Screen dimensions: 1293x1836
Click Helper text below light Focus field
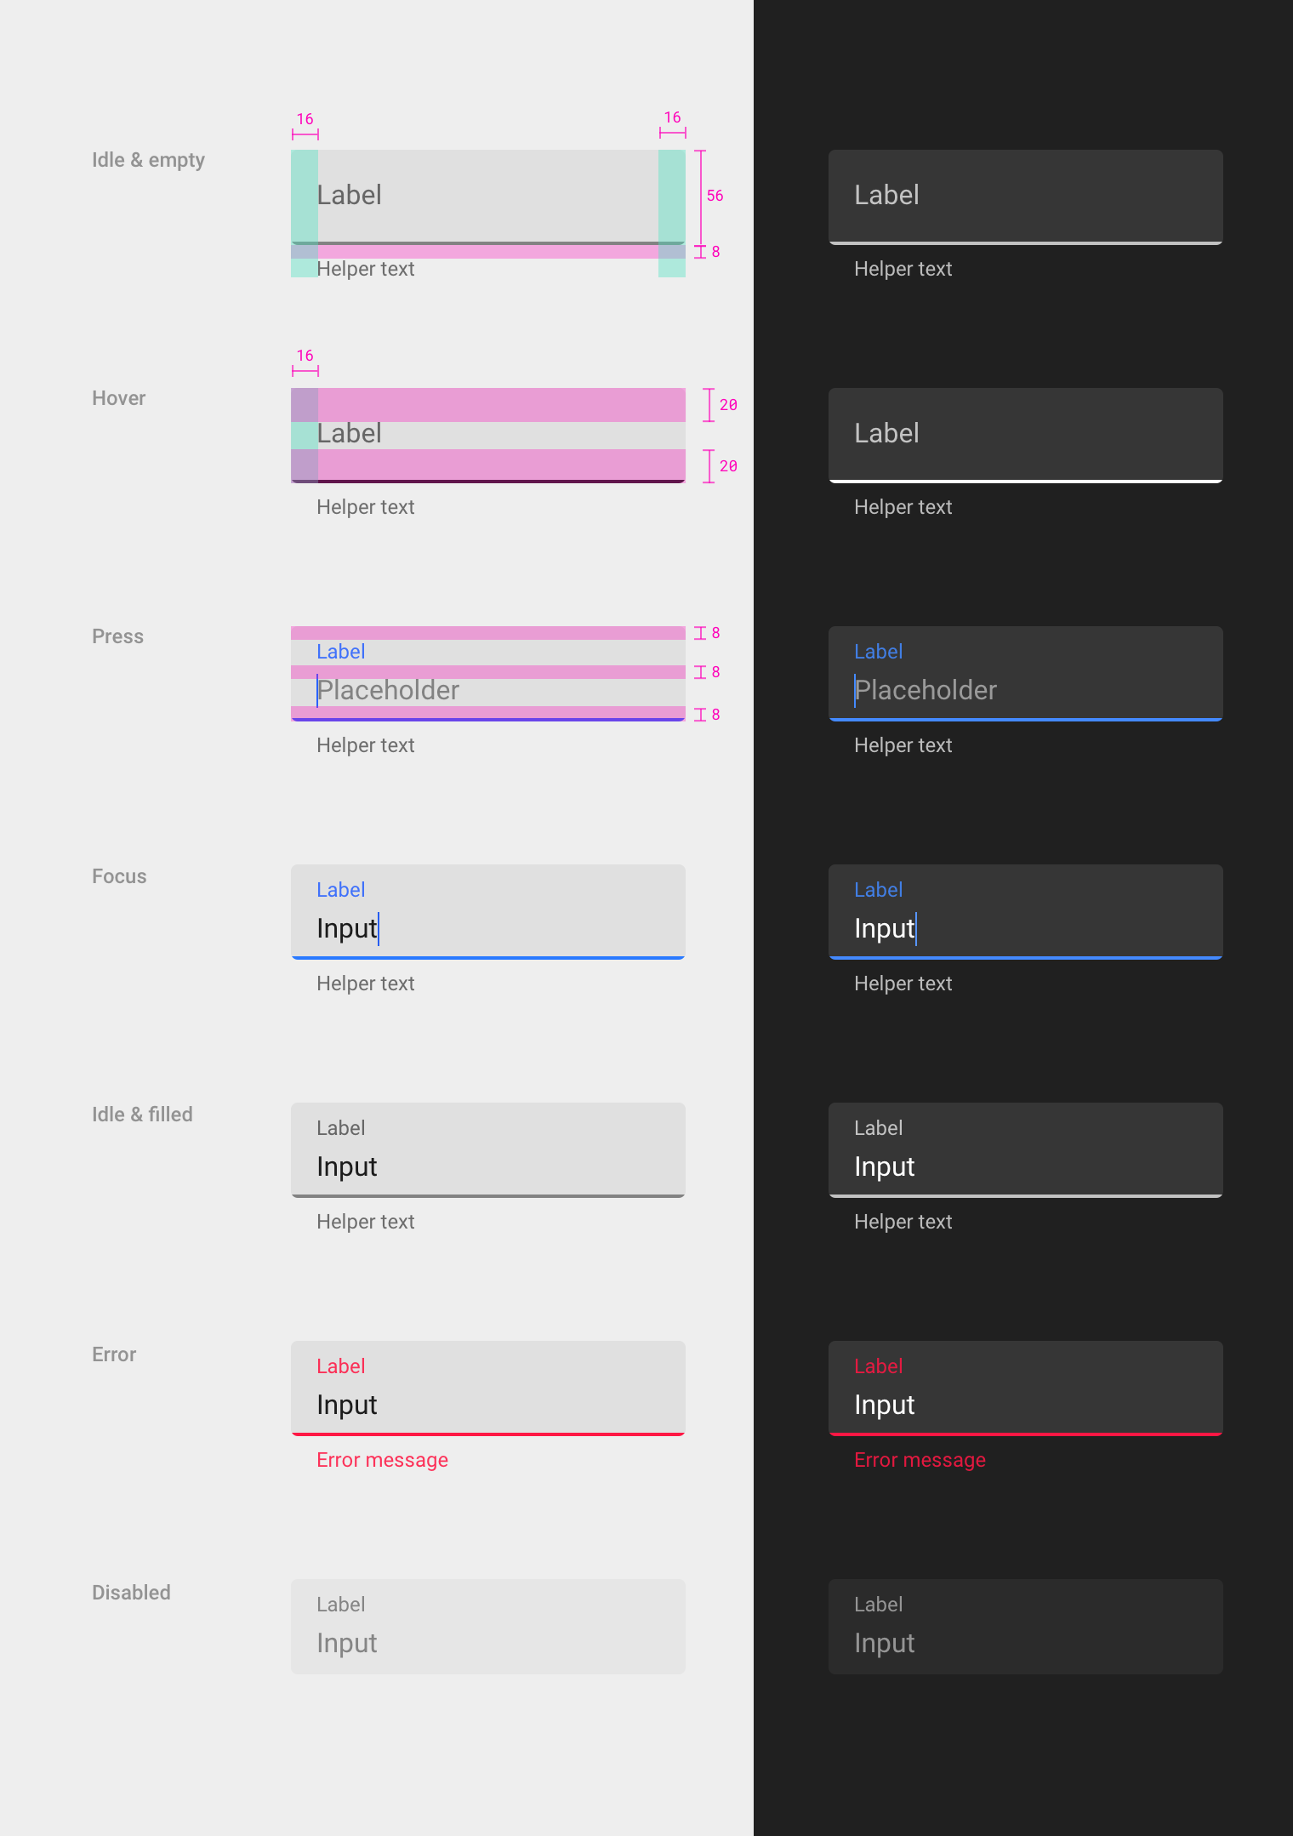click(x=365, y=984)
